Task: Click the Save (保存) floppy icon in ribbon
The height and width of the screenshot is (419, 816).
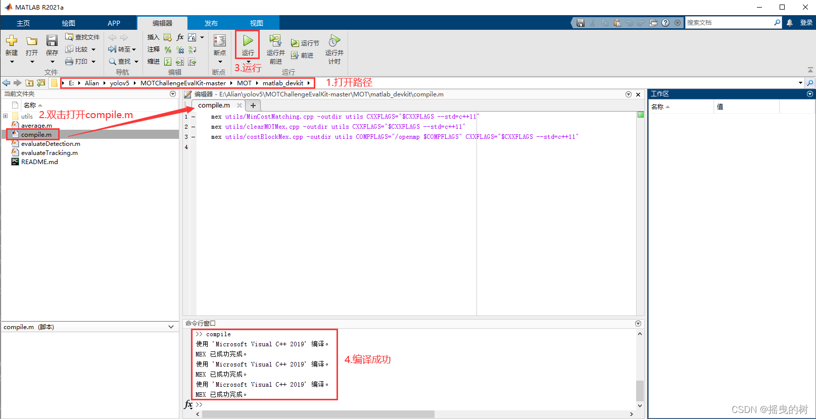Action: coord(52,40)
